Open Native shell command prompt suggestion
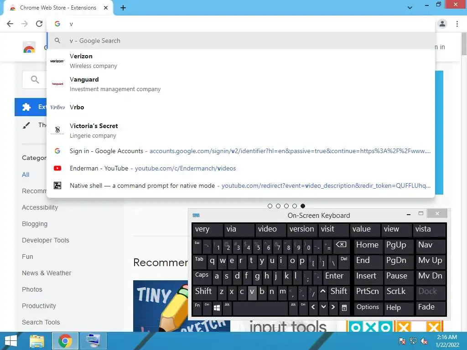 tap(241, 185)
